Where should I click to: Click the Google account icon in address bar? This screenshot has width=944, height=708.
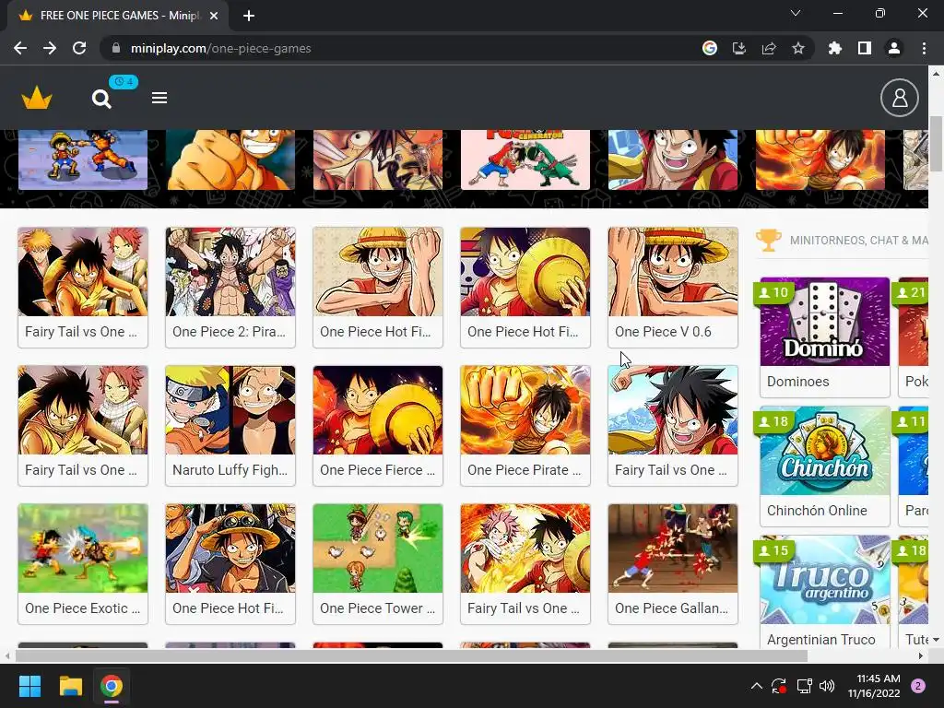click(710, 48)
